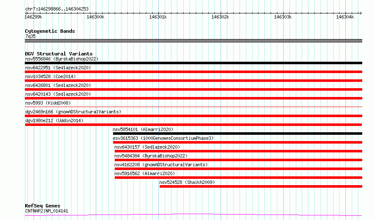374x220 pixels.
Task: Click the 146302k ruler mark
Action: point(220,17)
